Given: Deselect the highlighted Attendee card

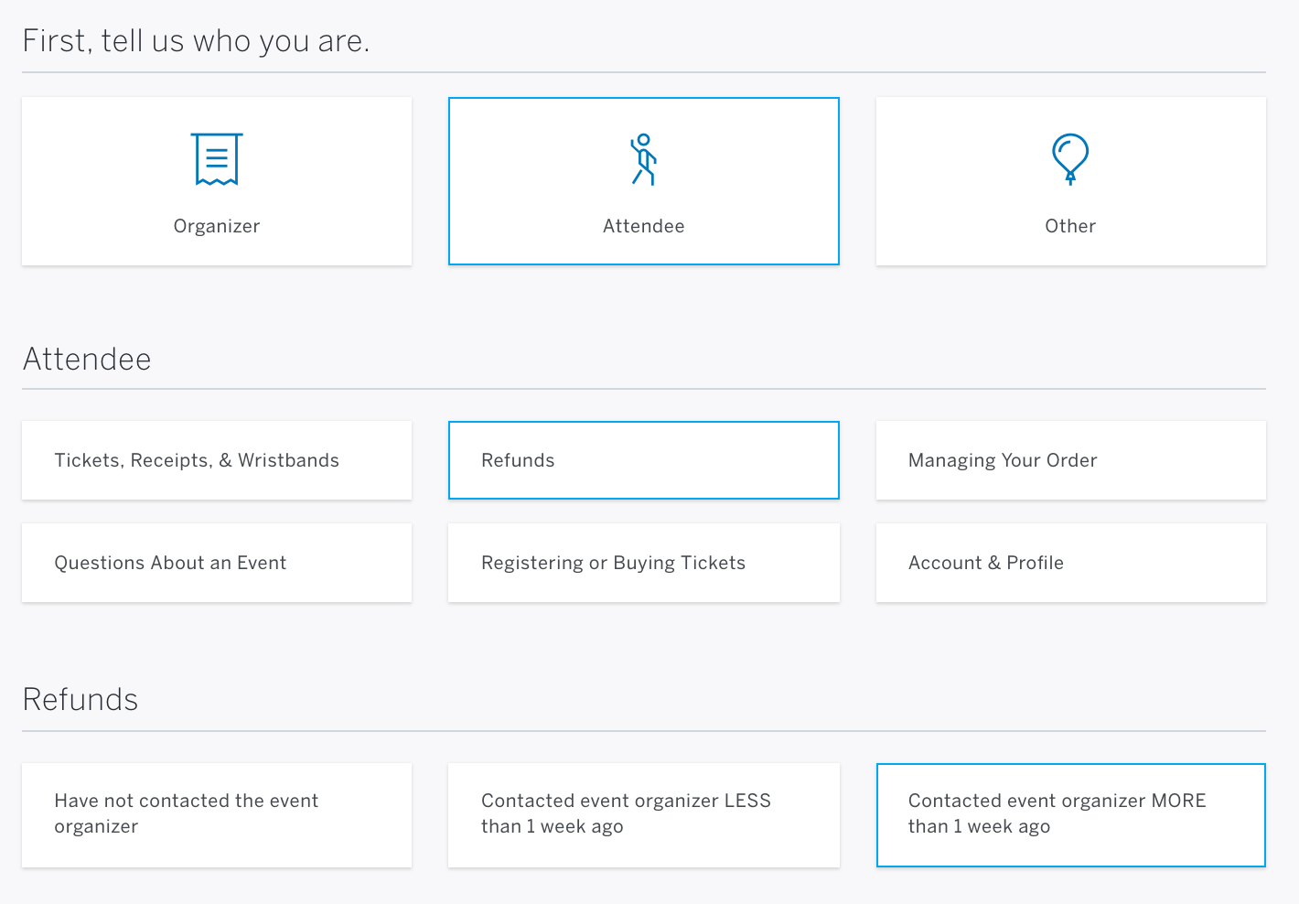Looking at the screenshot, I should coord(643,181).
